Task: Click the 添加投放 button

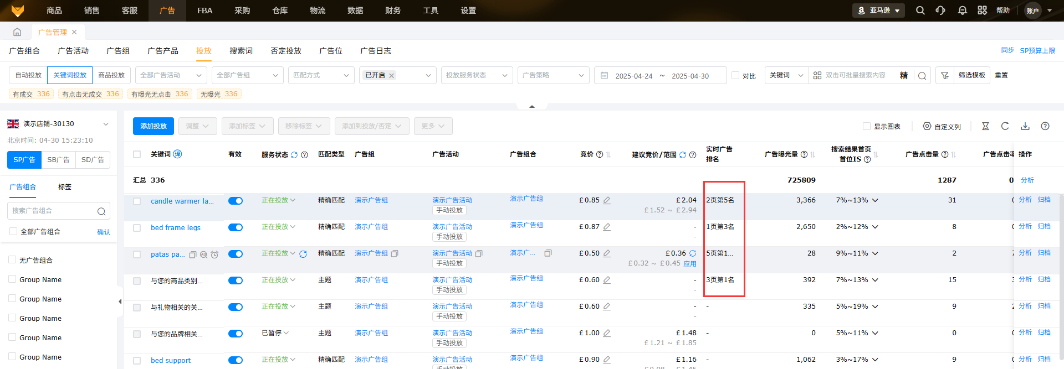Action: (x=154, y=126)
